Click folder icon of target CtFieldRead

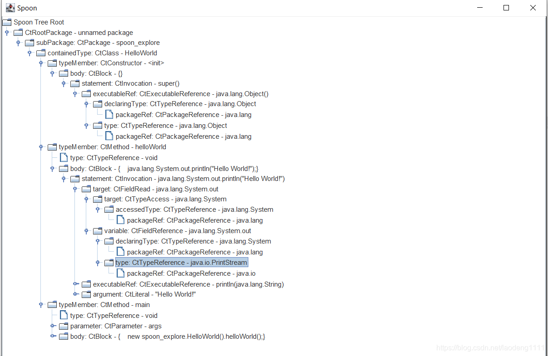tap(86, 189)
